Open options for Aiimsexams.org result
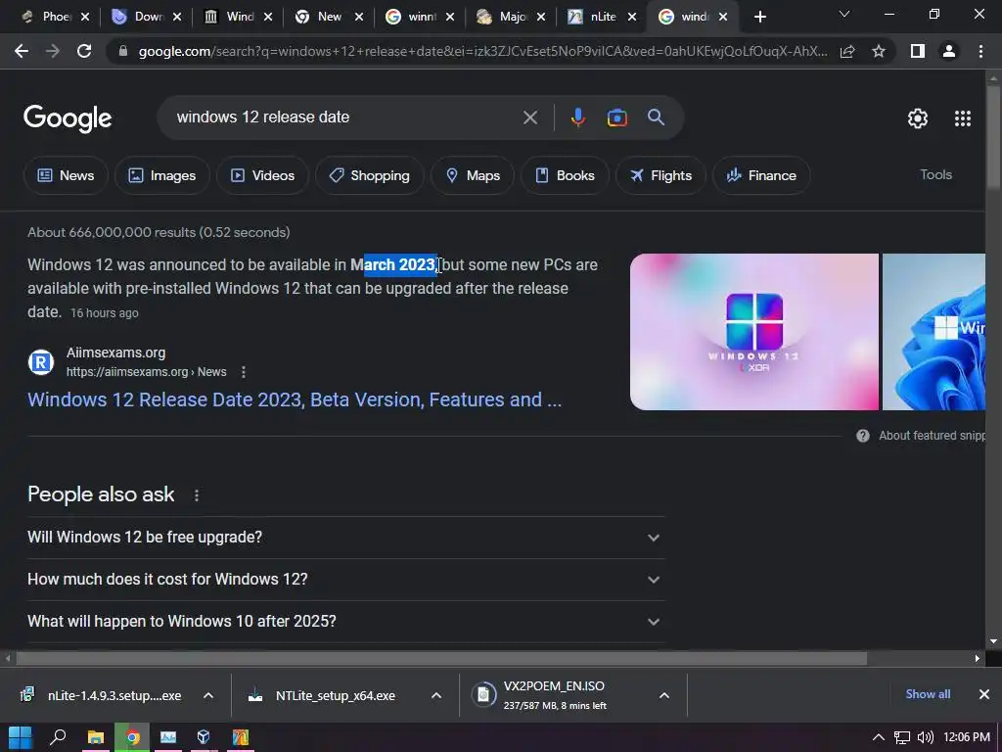Screen dimensions: 1002x752 click(244, 372)
